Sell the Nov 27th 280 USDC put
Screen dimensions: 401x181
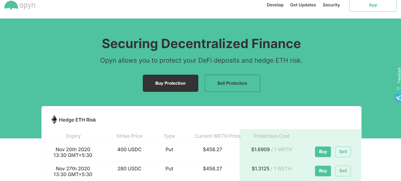(x=343, y=171)
